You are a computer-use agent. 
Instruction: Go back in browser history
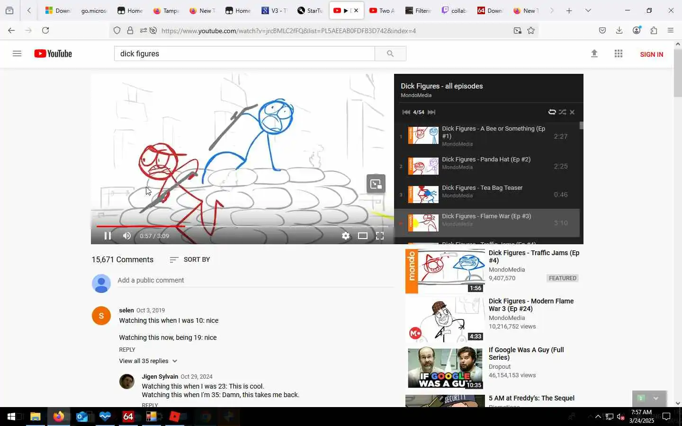click(11, 30)
